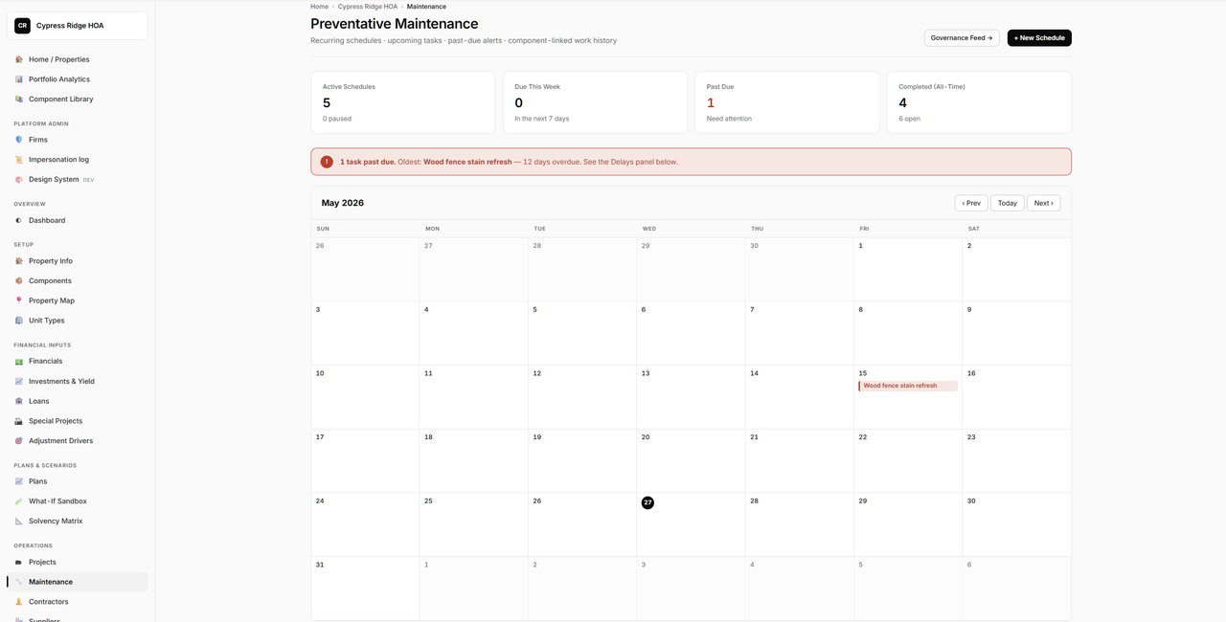
Task: Create a New Schedule
Action: pos(1039,38)
